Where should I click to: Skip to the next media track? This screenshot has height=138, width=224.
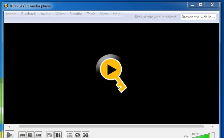click(x=38, y=135)
